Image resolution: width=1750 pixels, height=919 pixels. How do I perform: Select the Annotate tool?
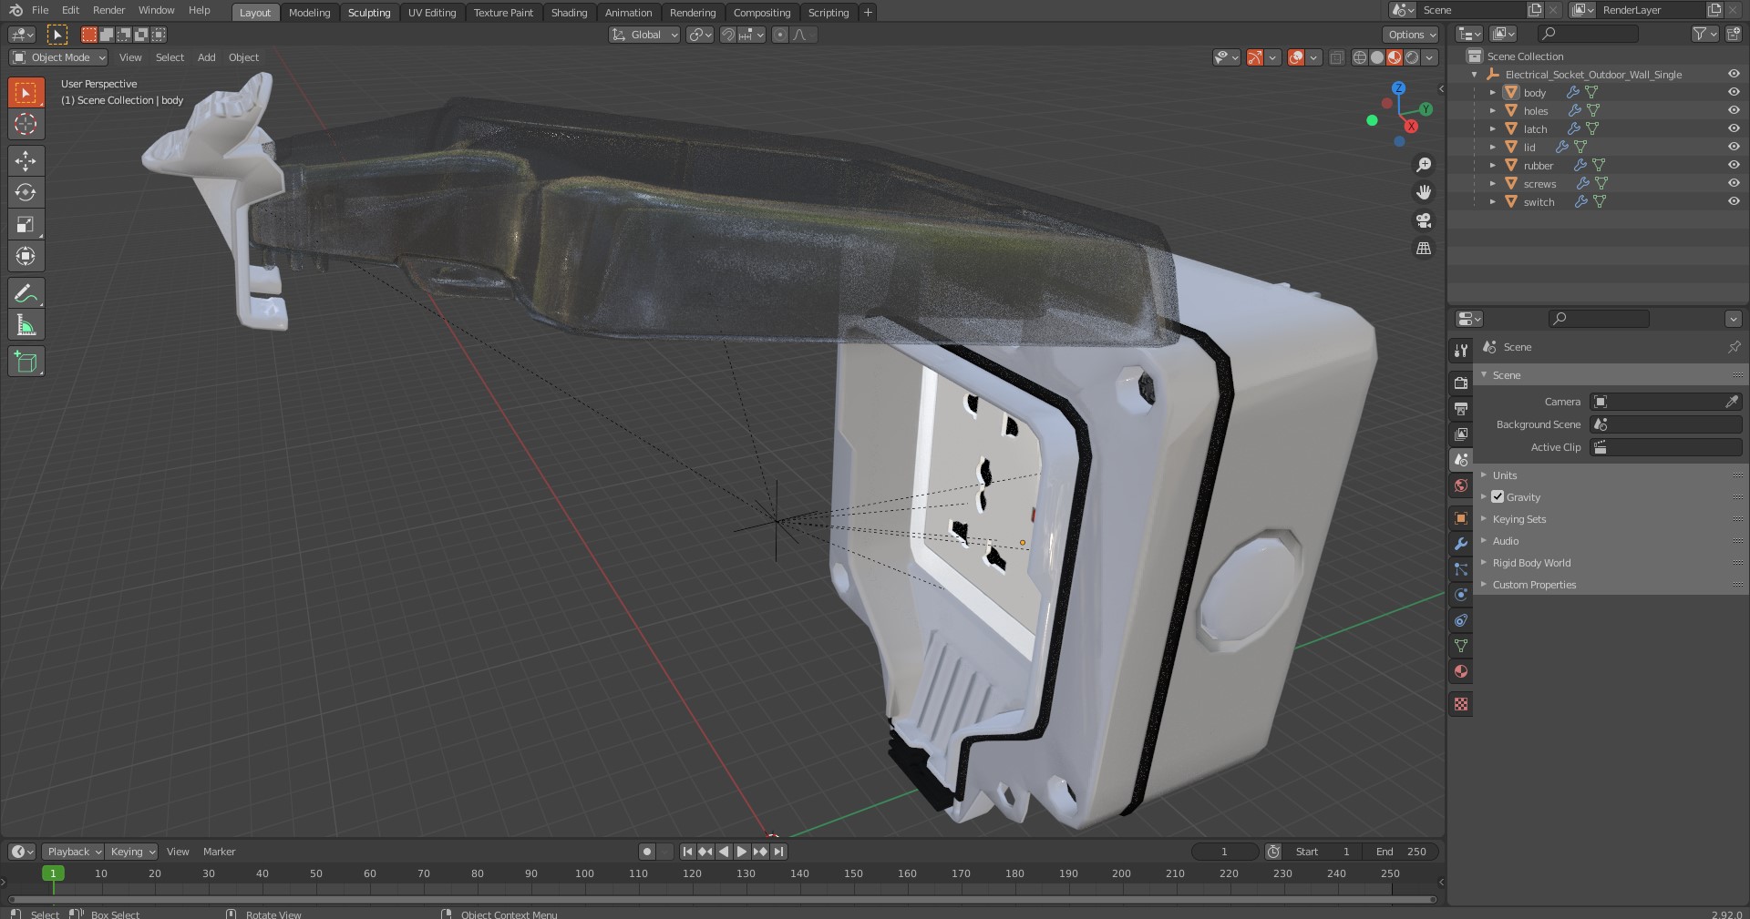pyautogui.click(x=26, y=293)
